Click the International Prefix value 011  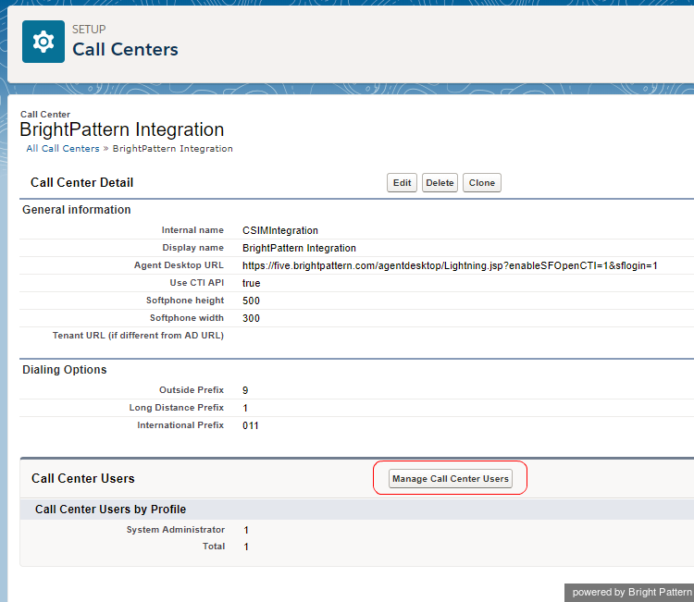251,425
